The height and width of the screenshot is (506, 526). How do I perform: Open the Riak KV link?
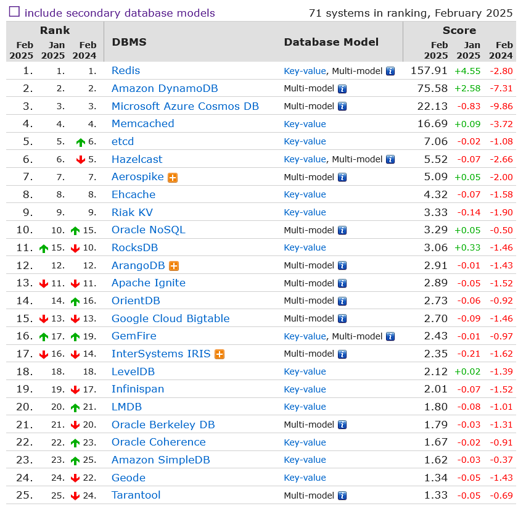click(132, 212)
